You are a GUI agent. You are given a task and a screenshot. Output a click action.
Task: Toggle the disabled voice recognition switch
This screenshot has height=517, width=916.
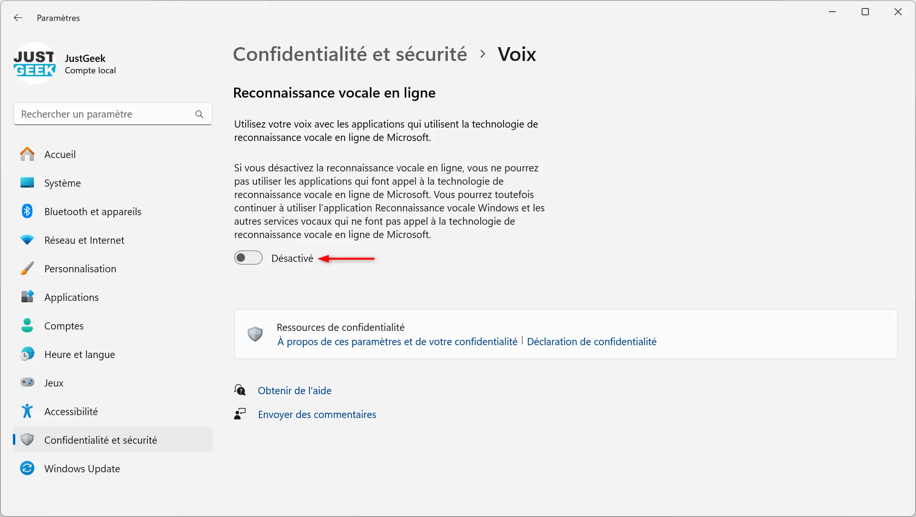point(248,258)
